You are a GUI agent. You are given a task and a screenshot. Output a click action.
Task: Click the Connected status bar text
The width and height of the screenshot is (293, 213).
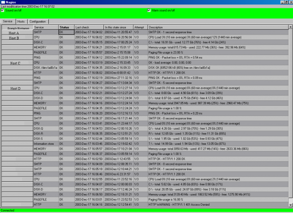7,211
